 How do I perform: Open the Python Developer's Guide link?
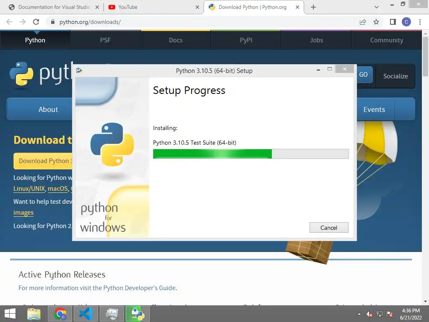click(140, 288)
